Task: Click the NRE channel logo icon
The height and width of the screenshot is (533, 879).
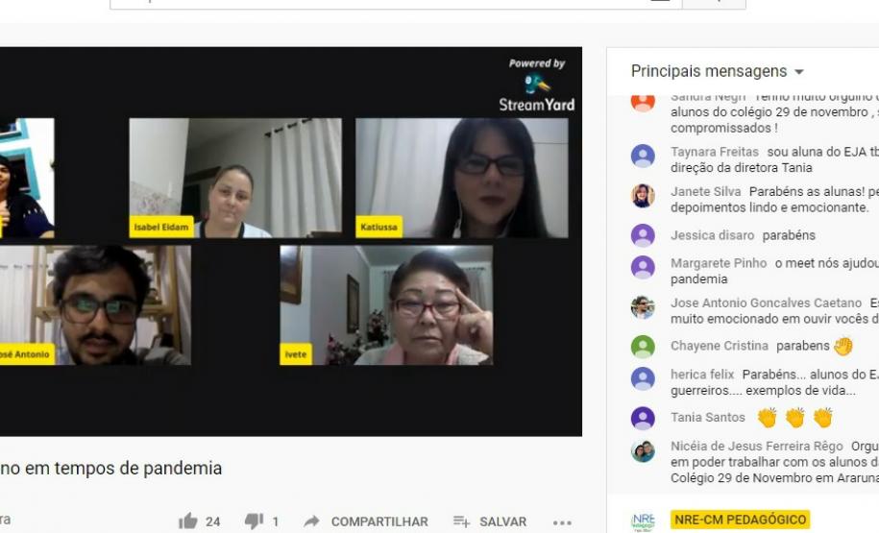Action: pos(643,521)
